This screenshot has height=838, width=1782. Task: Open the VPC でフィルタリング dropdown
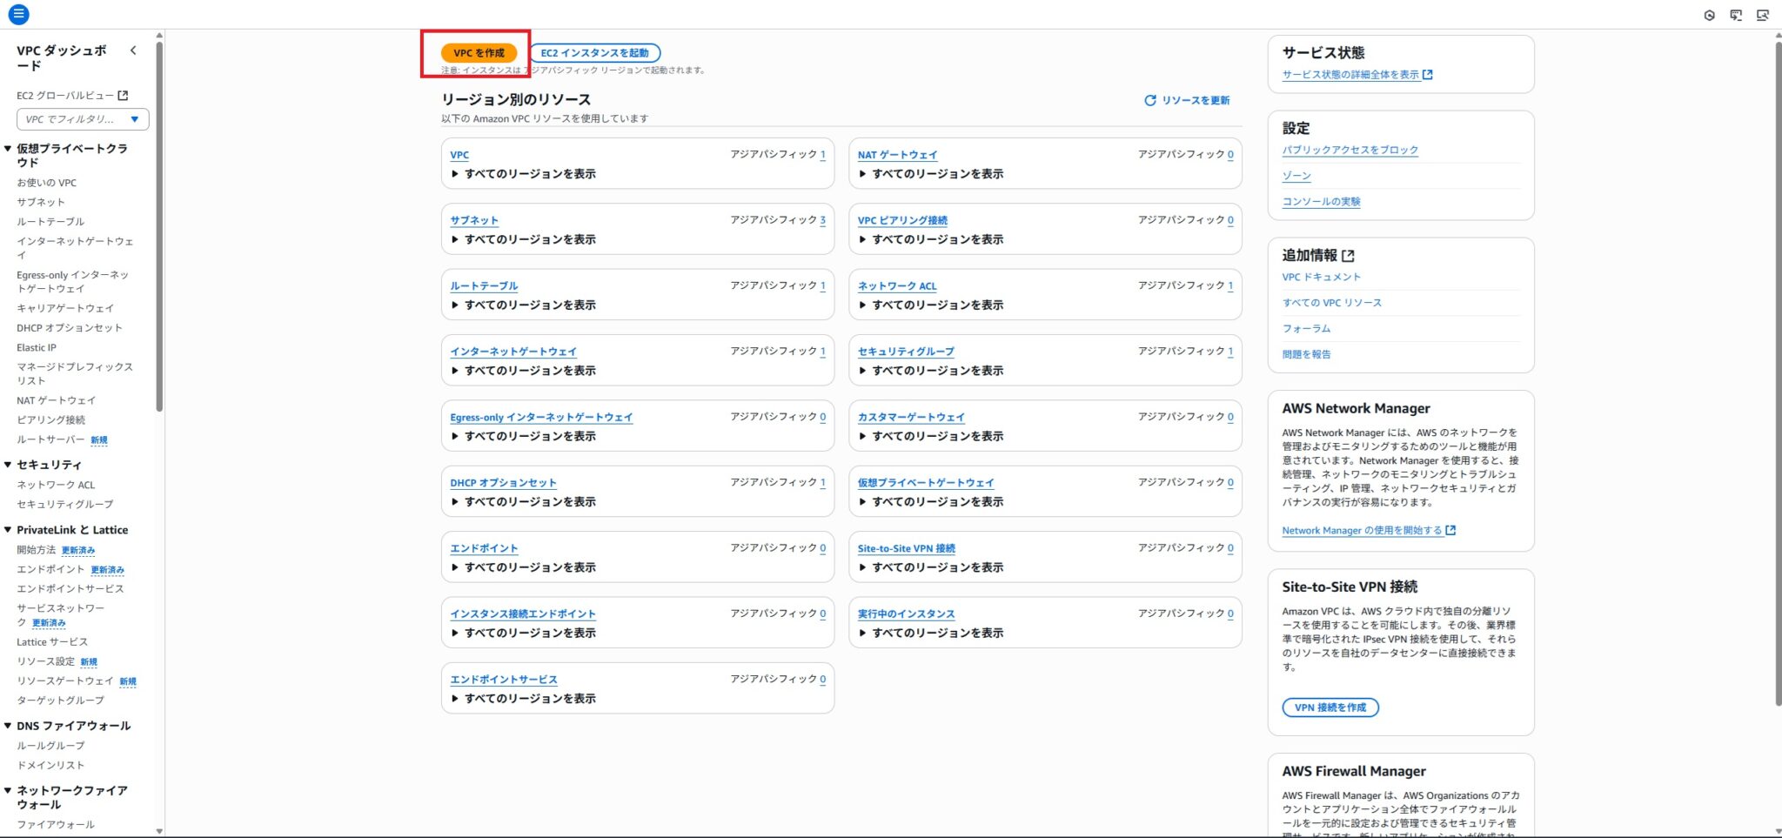point(83,119)
